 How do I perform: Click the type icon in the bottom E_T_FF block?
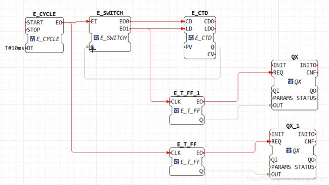point(177,162)
